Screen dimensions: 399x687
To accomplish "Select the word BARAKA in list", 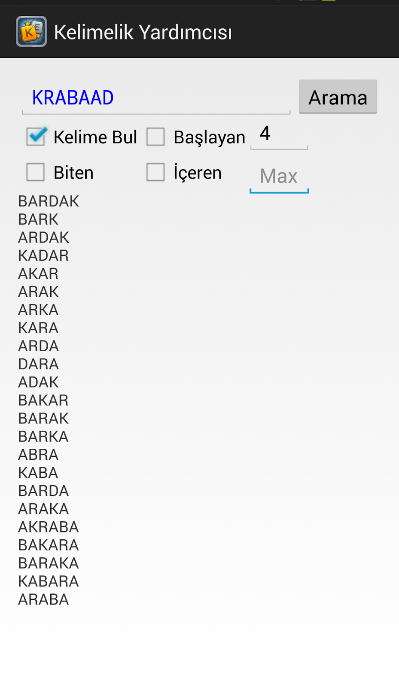I will 49,563.
